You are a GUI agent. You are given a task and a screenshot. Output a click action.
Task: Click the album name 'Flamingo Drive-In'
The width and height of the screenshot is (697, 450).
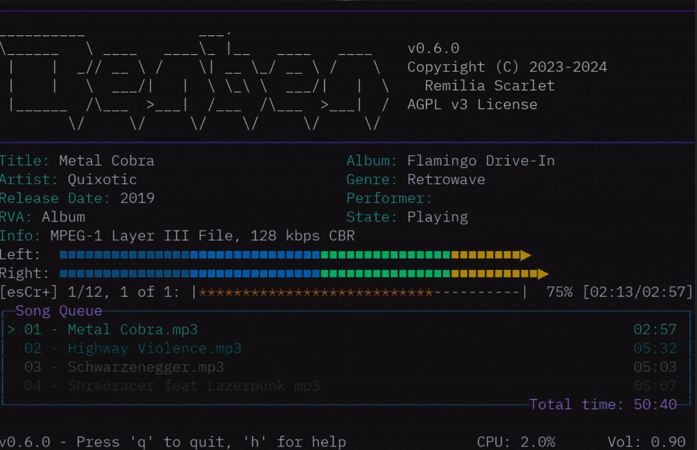tap(481, 161)
